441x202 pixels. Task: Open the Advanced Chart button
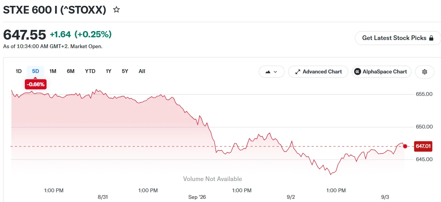click(318, 72)
